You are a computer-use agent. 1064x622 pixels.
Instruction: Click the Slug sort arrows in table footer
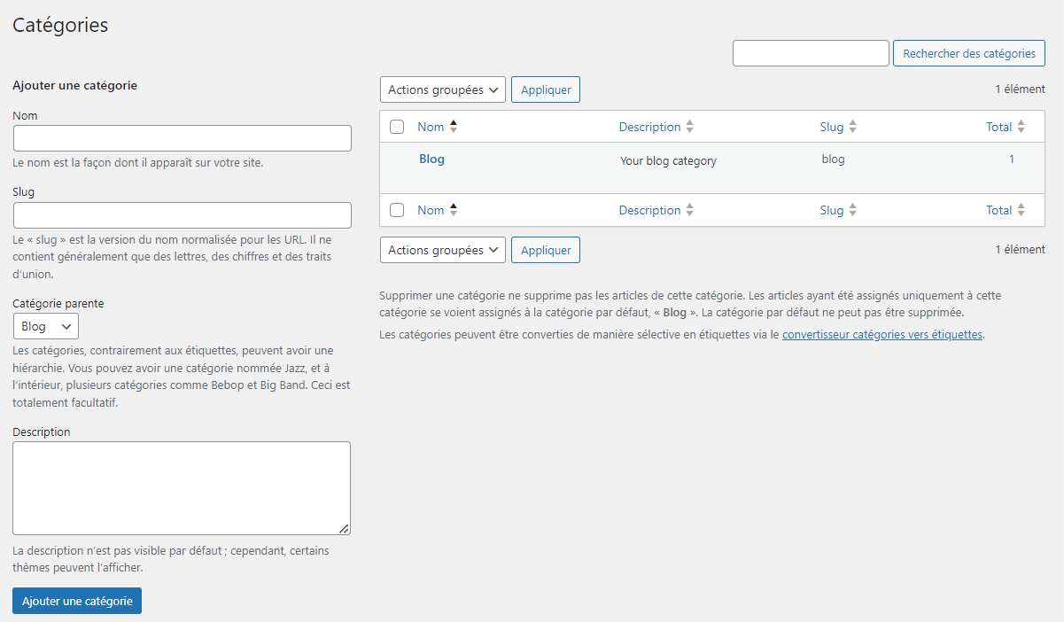[x=852, y=210]
